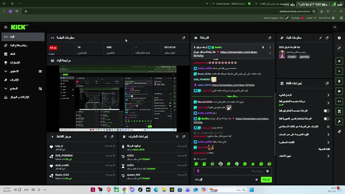Click the info icon in right rail
Screen dimensions: 345x194
[339, 38]
